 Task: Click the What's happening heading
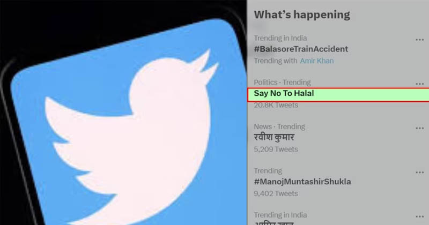pos(302,15)
